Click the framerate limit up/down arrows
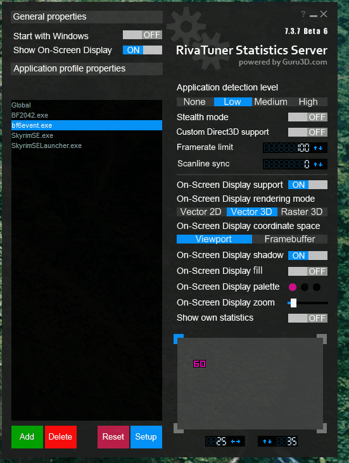Viewport: 349px width, 463px height. [x=318, y=147]
